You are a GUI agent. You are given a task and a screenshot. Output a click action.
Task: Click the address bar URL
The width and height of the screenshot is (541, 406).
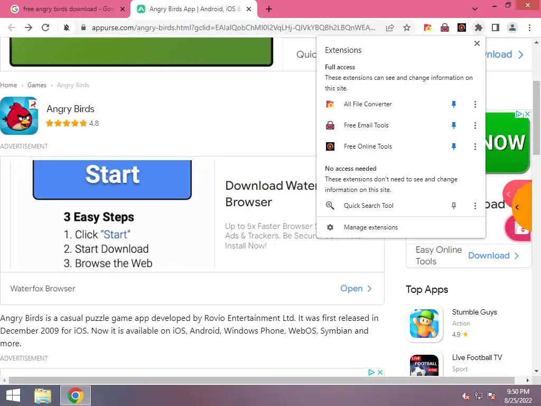(234, 27)
